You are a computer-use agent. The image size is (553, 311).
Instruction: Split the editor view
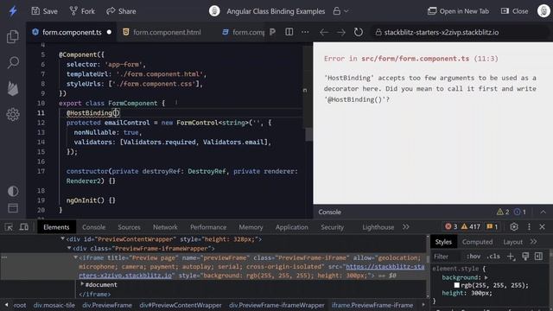point(289,32)
